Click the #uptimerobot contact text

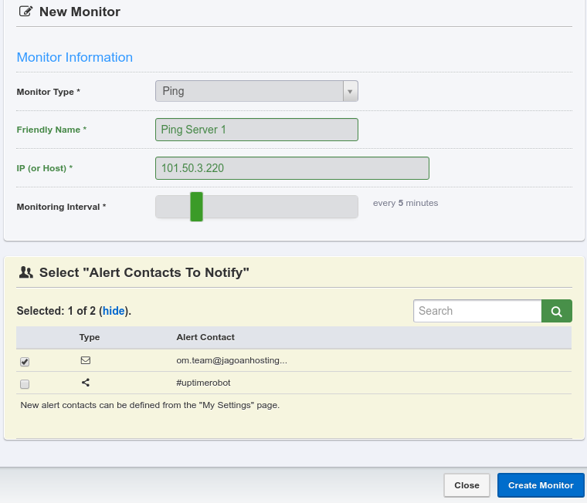pyautogui.click(x=203, y=383)
